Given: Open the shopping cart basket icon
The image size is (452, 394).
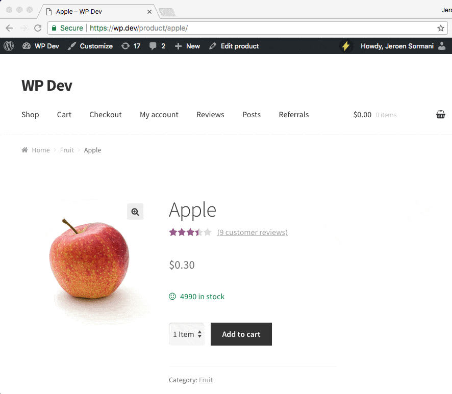Looking at the screenshot, I should tap(440, 114).
